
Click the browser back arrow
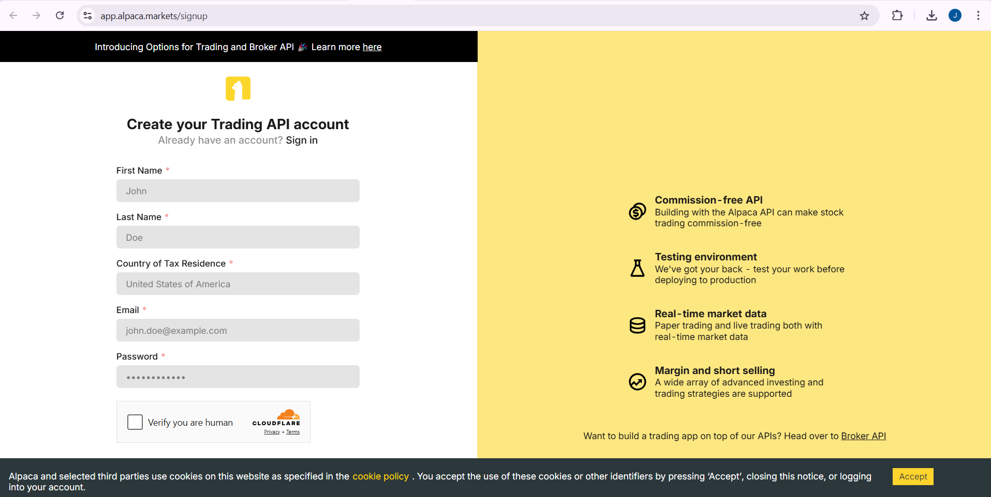pyautogui.click(x=13, y=15)
